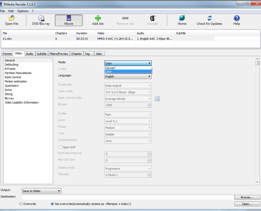The height and width of the screenshot is (211, 261).
Task: Click the Bitrate 1500 input field
Action: pos(126,105)
